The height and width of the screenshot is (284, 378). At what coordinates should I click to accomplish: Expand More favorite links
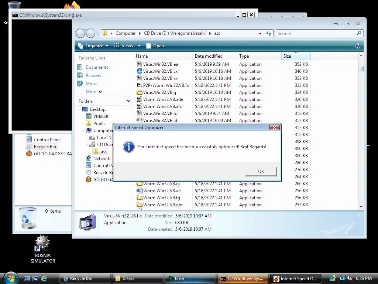pos(93,92)
